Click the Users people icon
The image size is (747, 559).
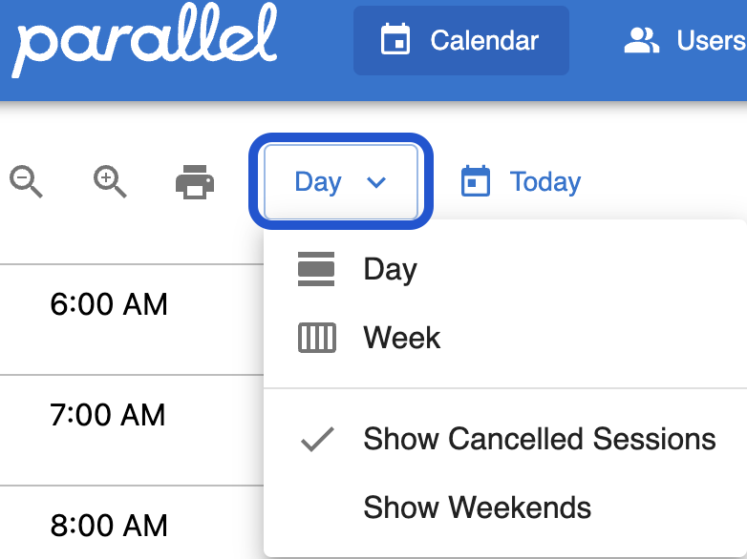(642, 40)
